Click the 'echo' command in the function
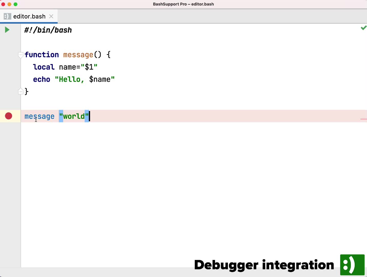 coord(42,79)
